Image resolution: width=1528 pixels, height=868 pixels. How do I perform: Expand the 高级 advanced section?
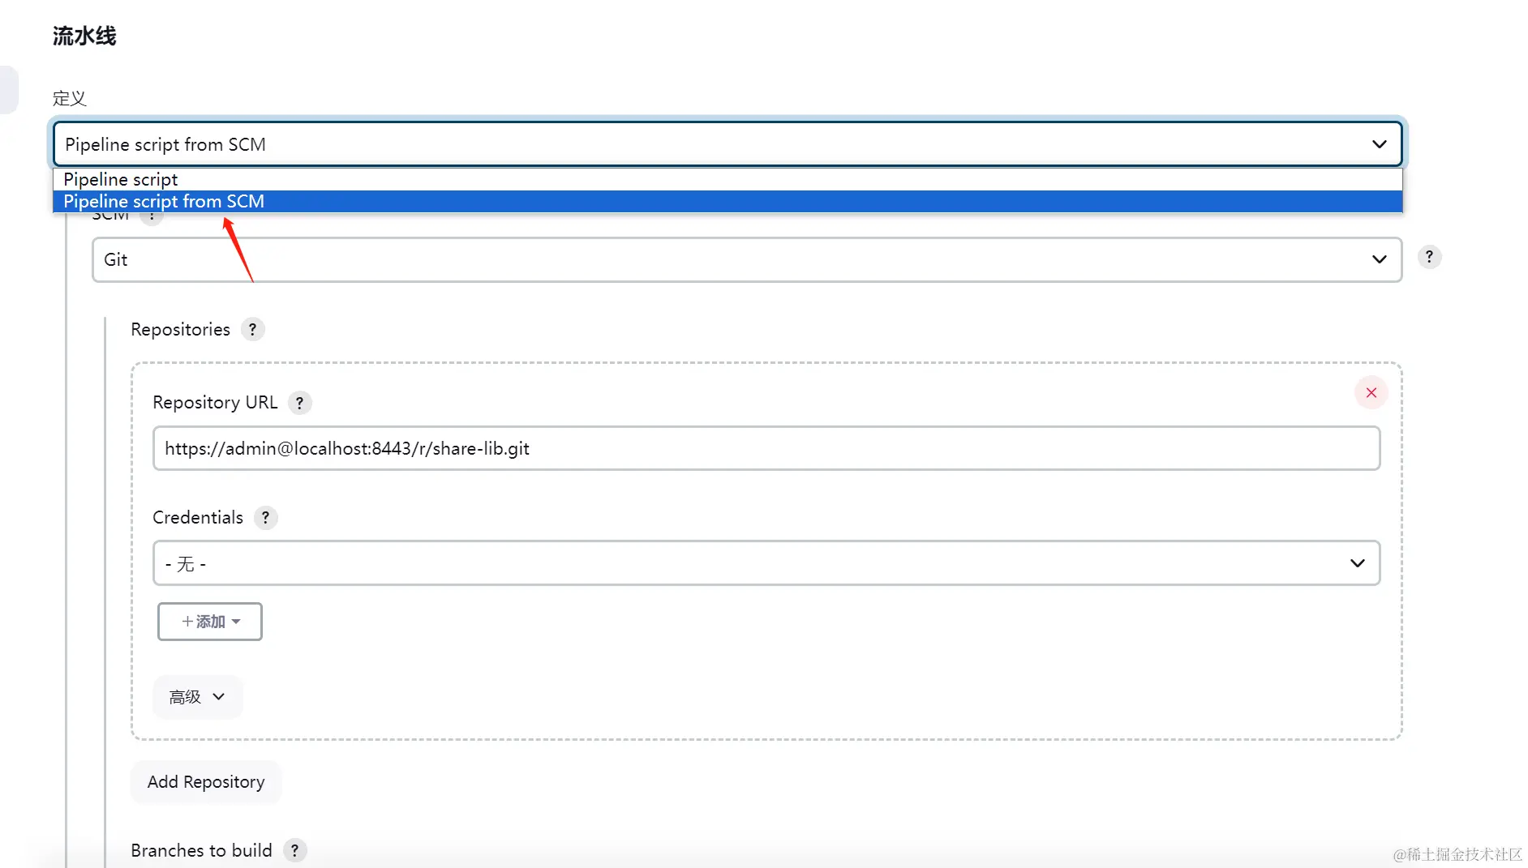(x=198, y=697)
